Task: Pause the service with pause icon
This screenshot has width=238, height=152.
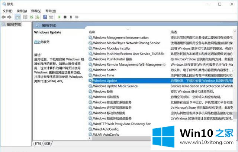Action: coord(71,17)
